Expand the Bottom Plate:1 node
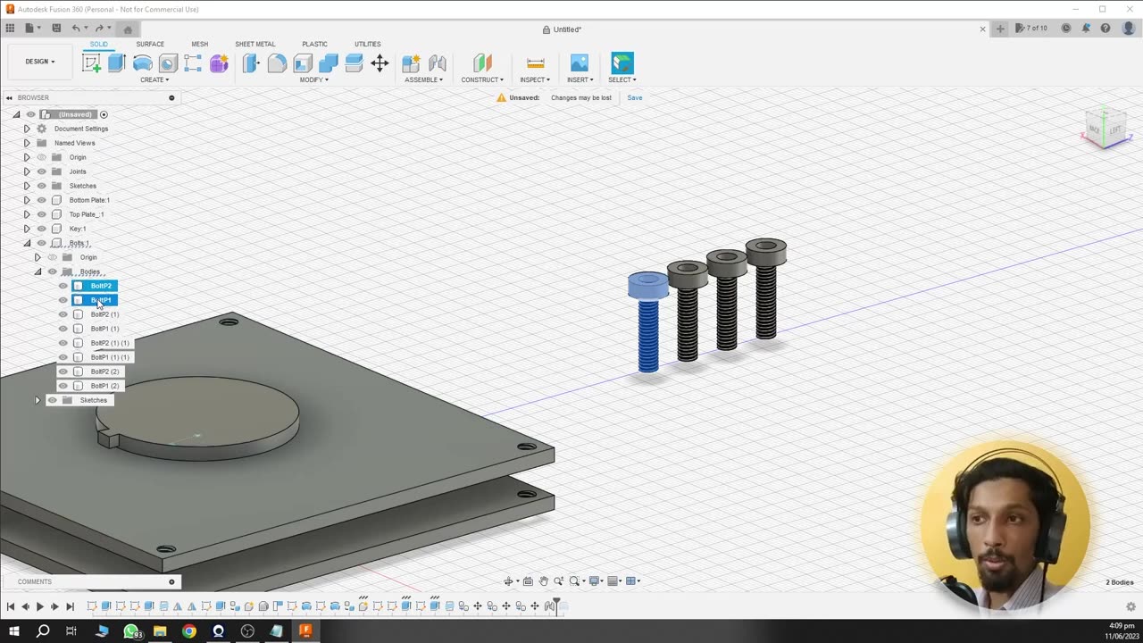The image size is (1143, 643). [27, 200]
